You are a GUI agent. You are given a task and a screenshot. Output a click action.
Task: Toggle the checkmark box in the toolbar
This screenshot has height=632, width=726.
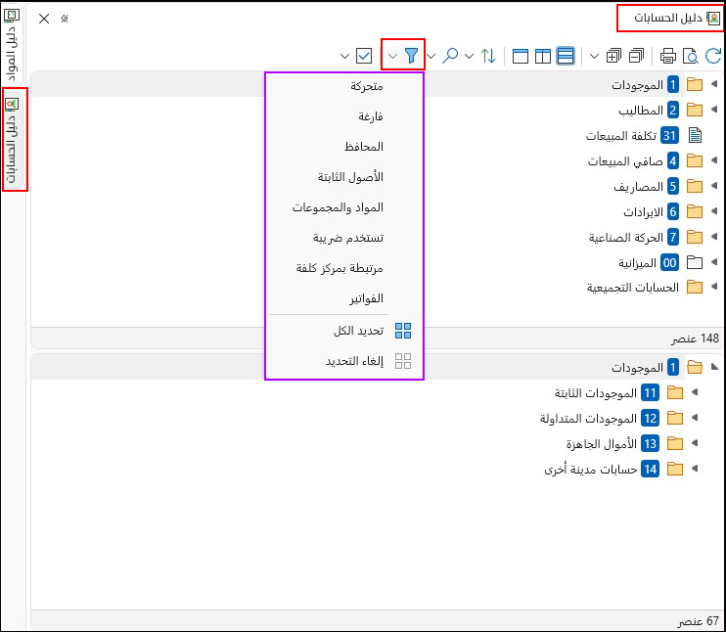click(364, 56)
